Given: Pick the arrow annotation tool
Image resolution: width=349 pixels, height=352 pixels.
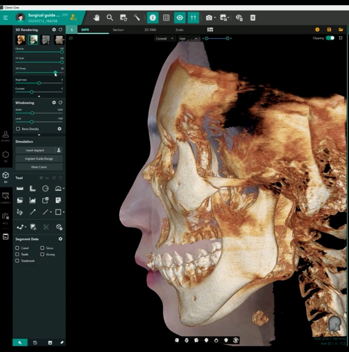Looking at the screenshot, I should (33, 212).
